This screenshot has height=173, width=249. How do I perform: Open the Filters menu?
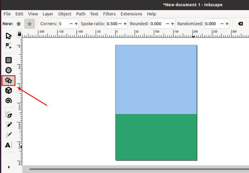(109, 14)
